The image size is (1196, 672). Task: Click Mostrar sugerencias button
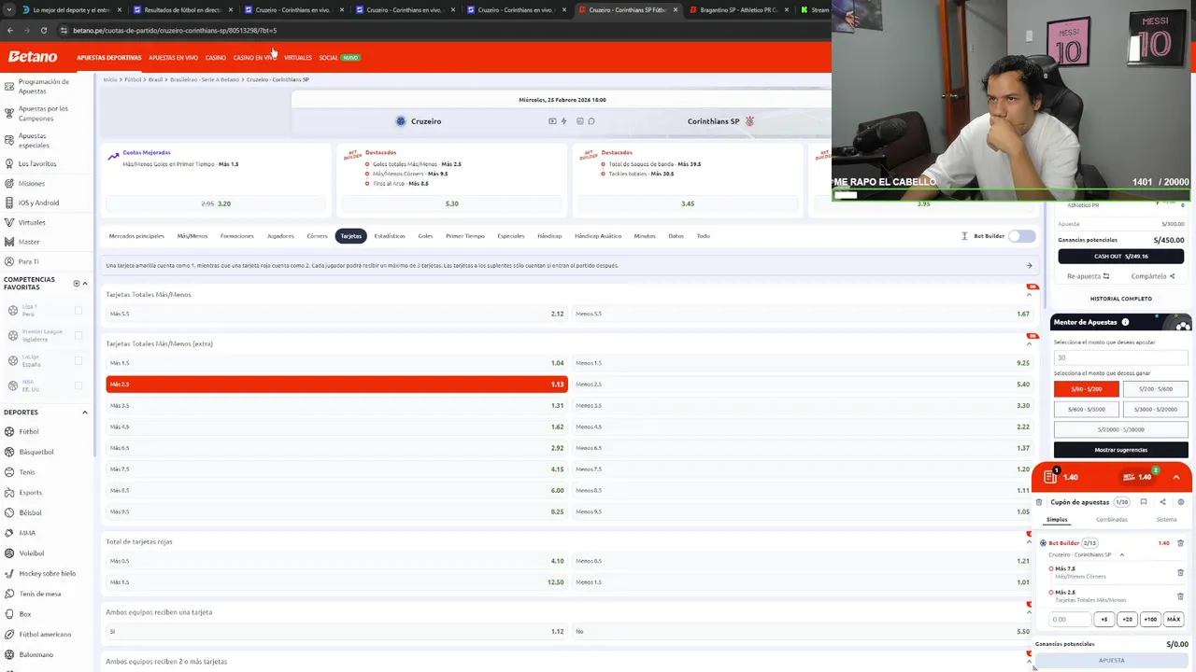tap(1120, 450)
